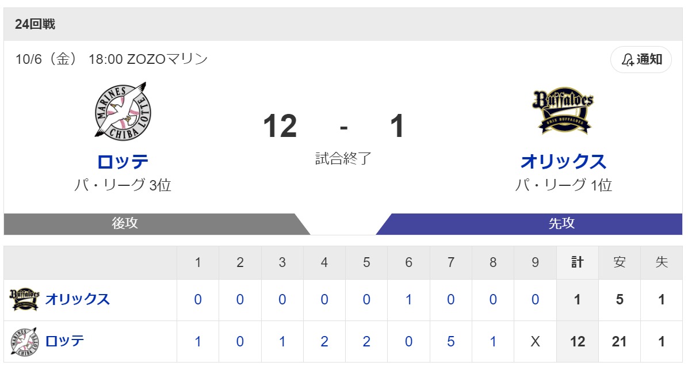
Task: Click the bell icon in 通知 button
Action: (x=628, y=59)
